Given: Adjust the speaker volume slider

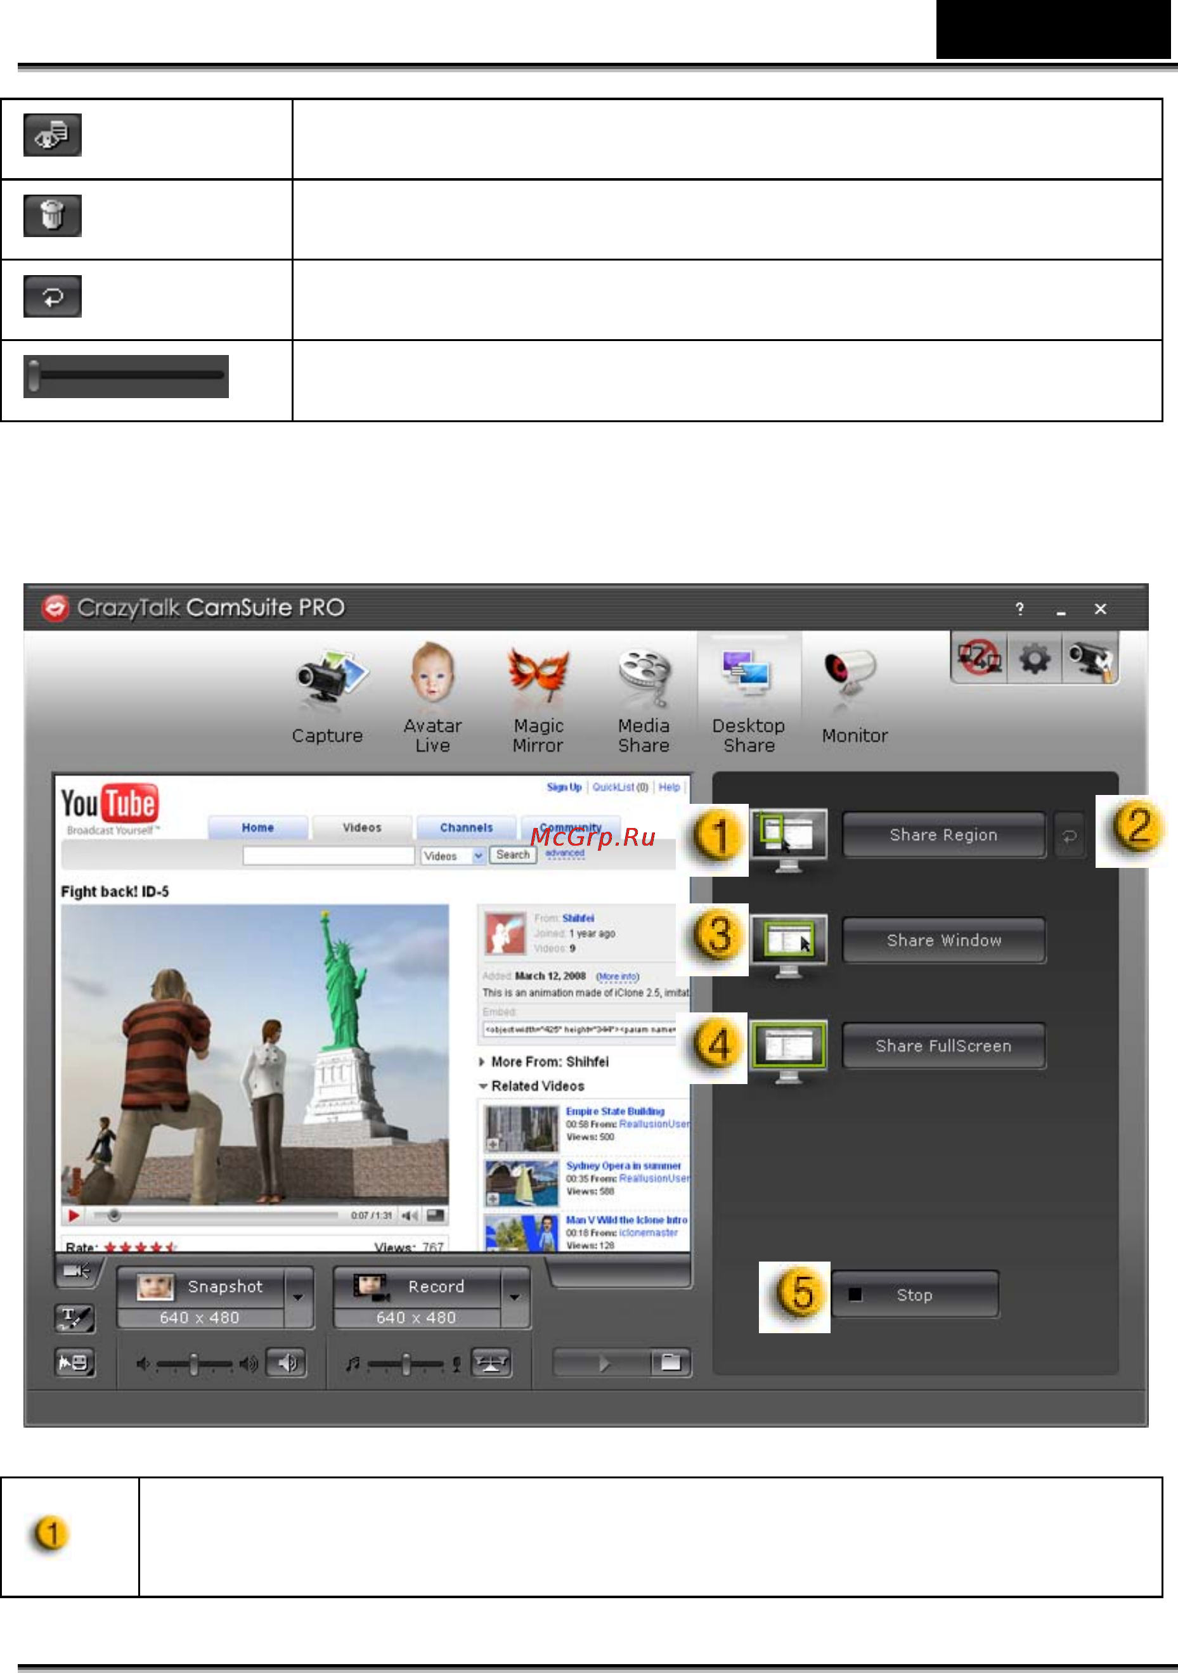Looking at the screenshot, I should pyautogui.click(x=195, y=1364).
